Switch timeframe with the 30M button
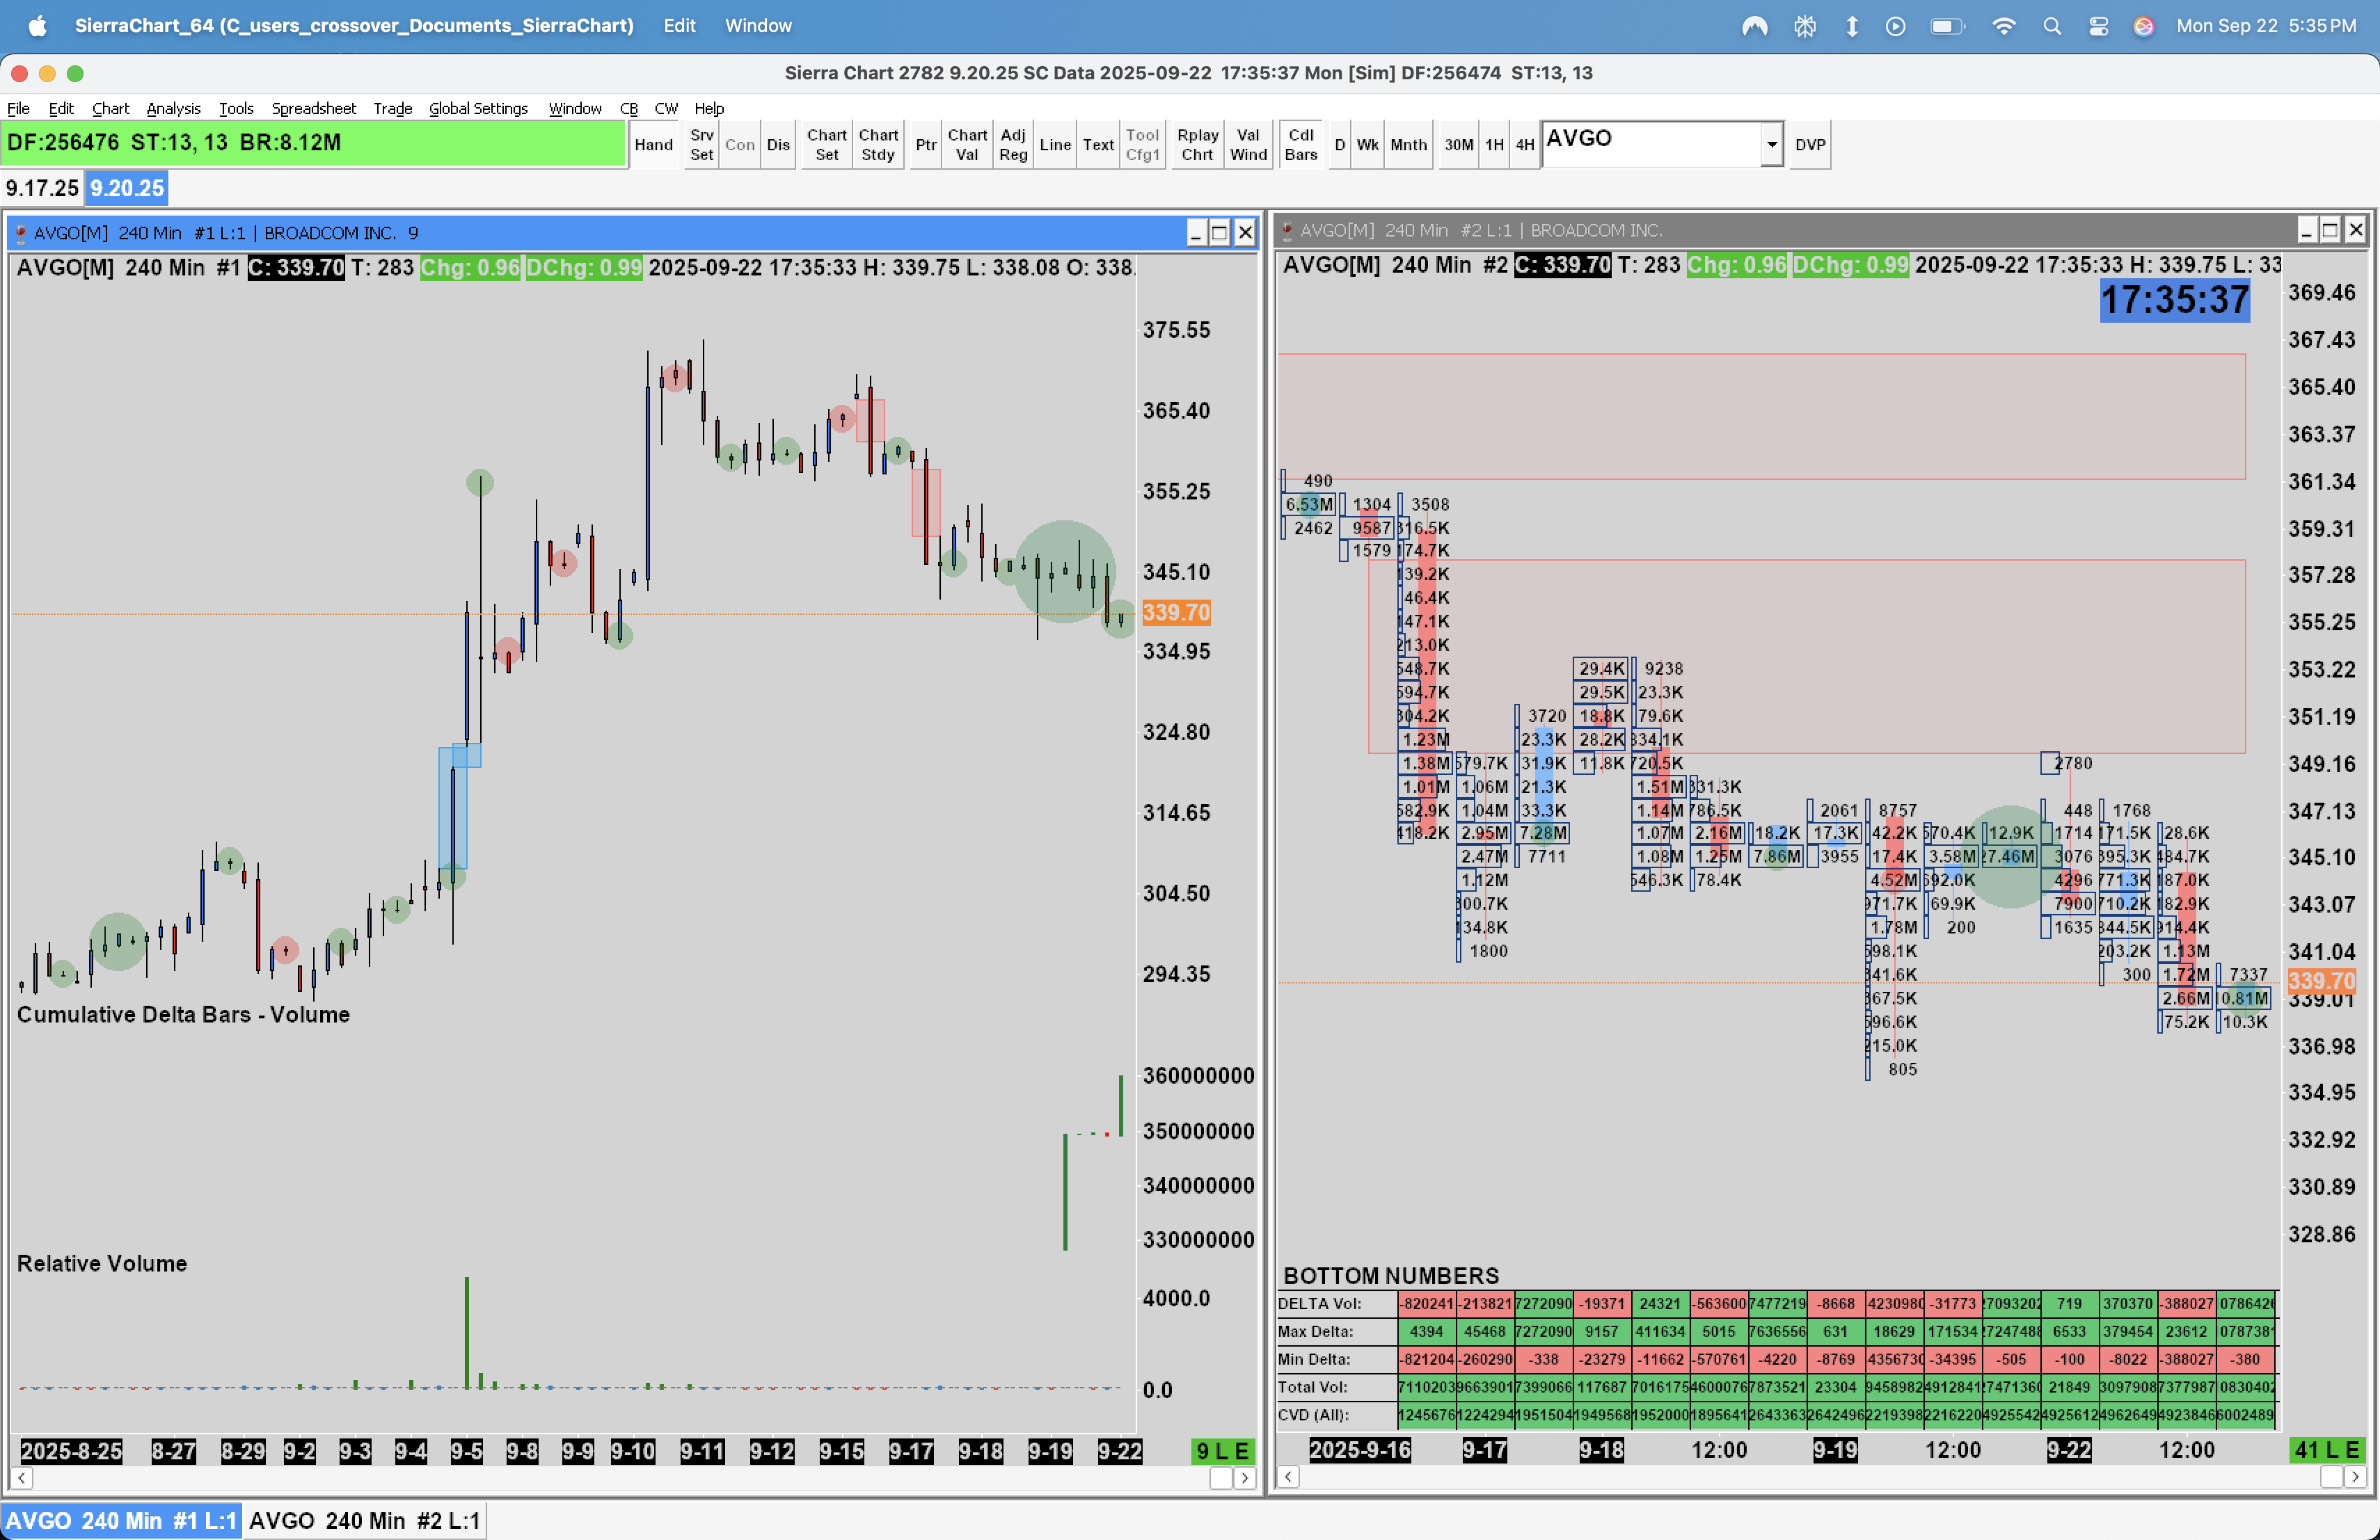Image resolution: width=2380 pixels, height=1540 pixels. 1458,145
